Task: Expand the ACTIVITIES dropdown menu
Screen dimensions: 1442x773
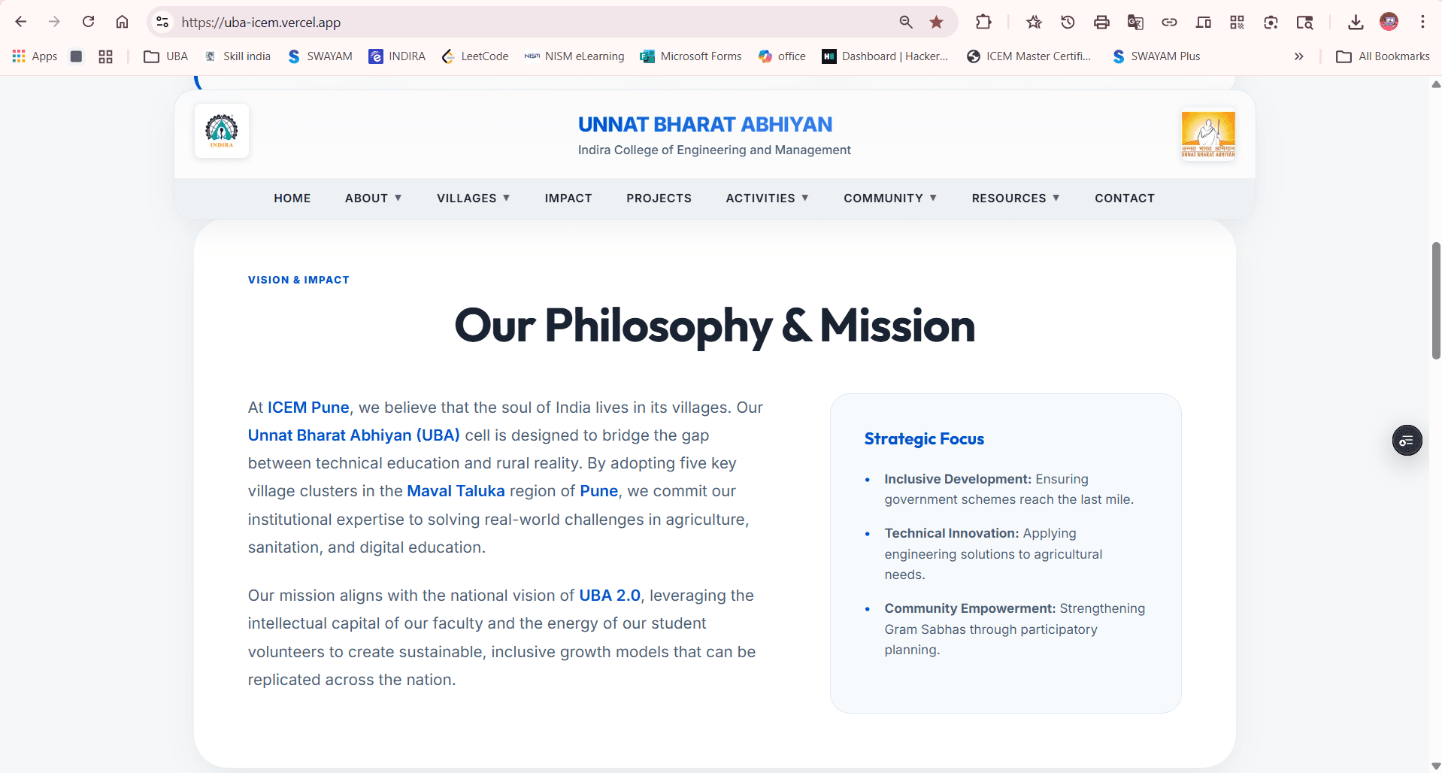Action: point(768,199)
